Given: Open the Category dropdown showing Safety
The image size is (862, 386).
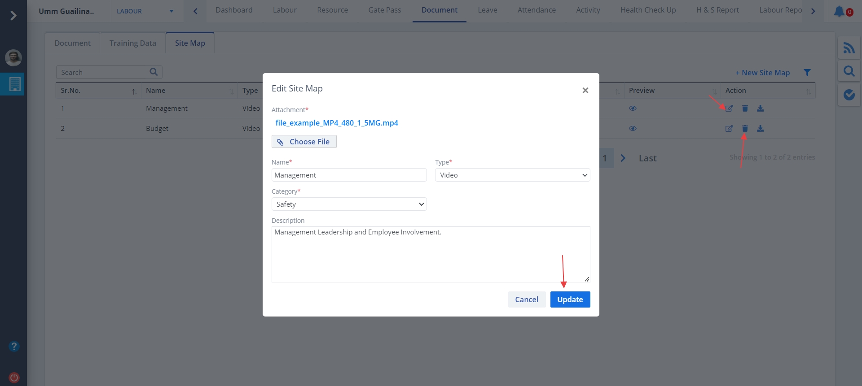Looking at the screenshot, I should [x=349, y=204].
